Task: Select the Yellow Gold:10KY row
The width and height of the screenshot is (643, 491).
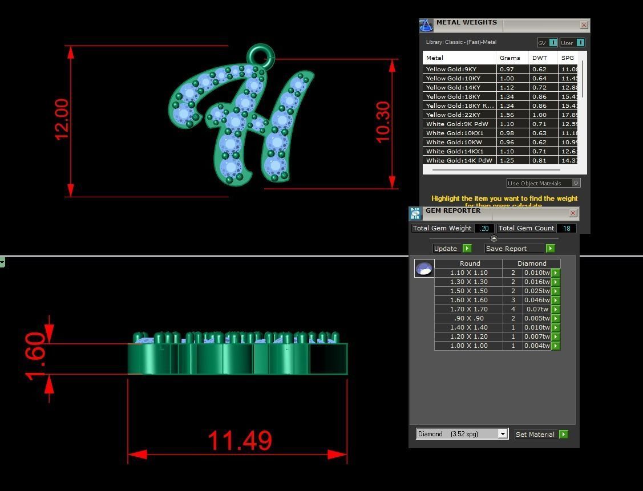Action: pos(500,78)
